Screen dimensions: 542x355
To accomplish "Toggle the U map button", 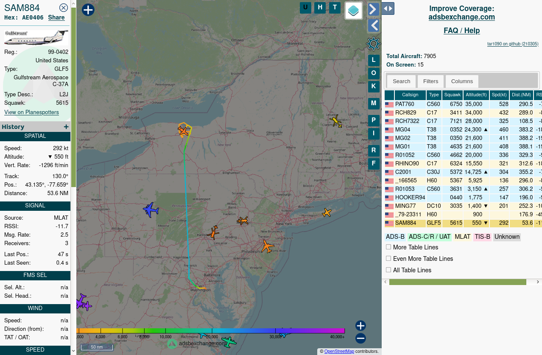I will click(305, 7).
